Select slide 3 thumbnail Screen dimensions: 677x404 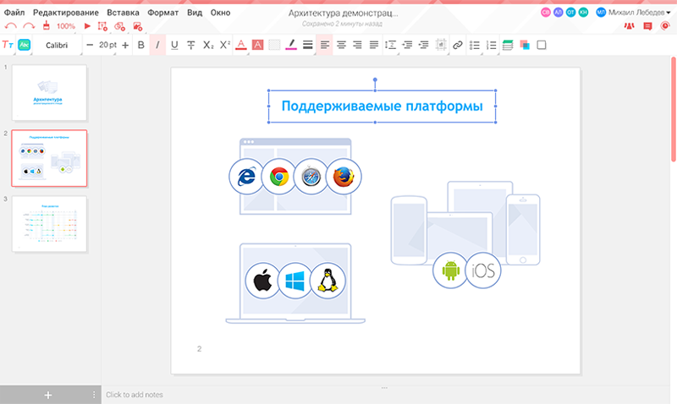click(x=49, y=224)
